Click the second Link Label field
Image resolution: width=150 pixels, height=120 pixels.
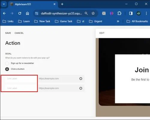[21, 88]
